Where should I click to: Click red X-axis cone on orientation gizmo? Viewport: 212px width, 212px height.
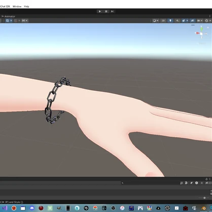[197, 33]
